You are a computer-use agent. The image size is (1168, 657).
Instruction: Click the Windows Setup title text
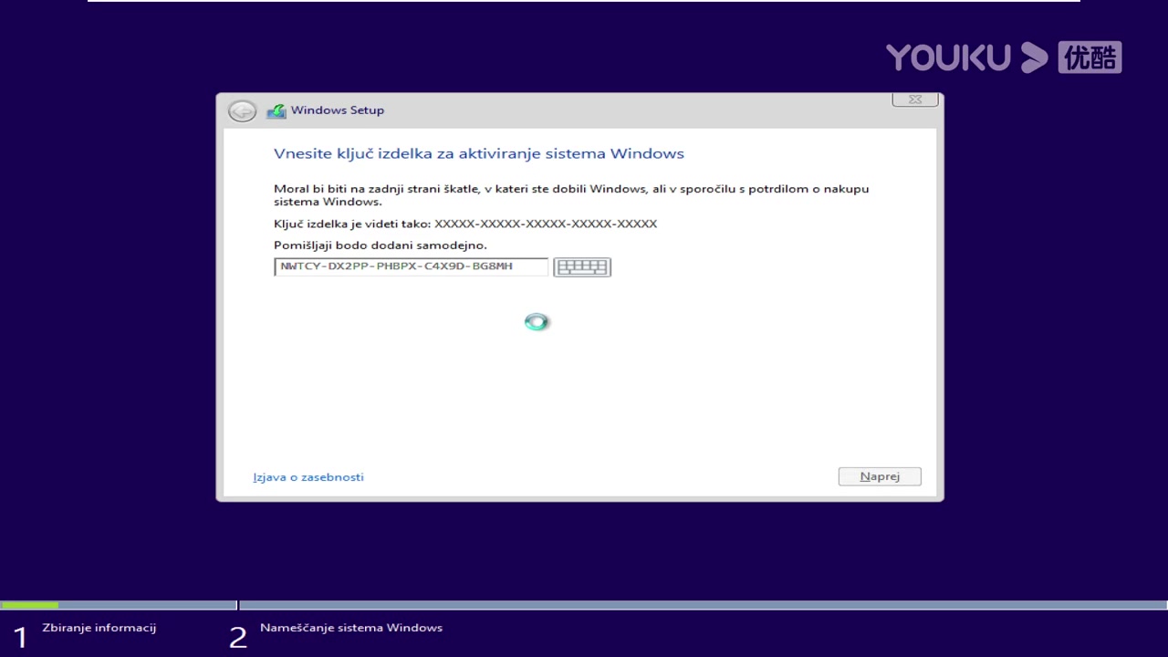[338, 110]
